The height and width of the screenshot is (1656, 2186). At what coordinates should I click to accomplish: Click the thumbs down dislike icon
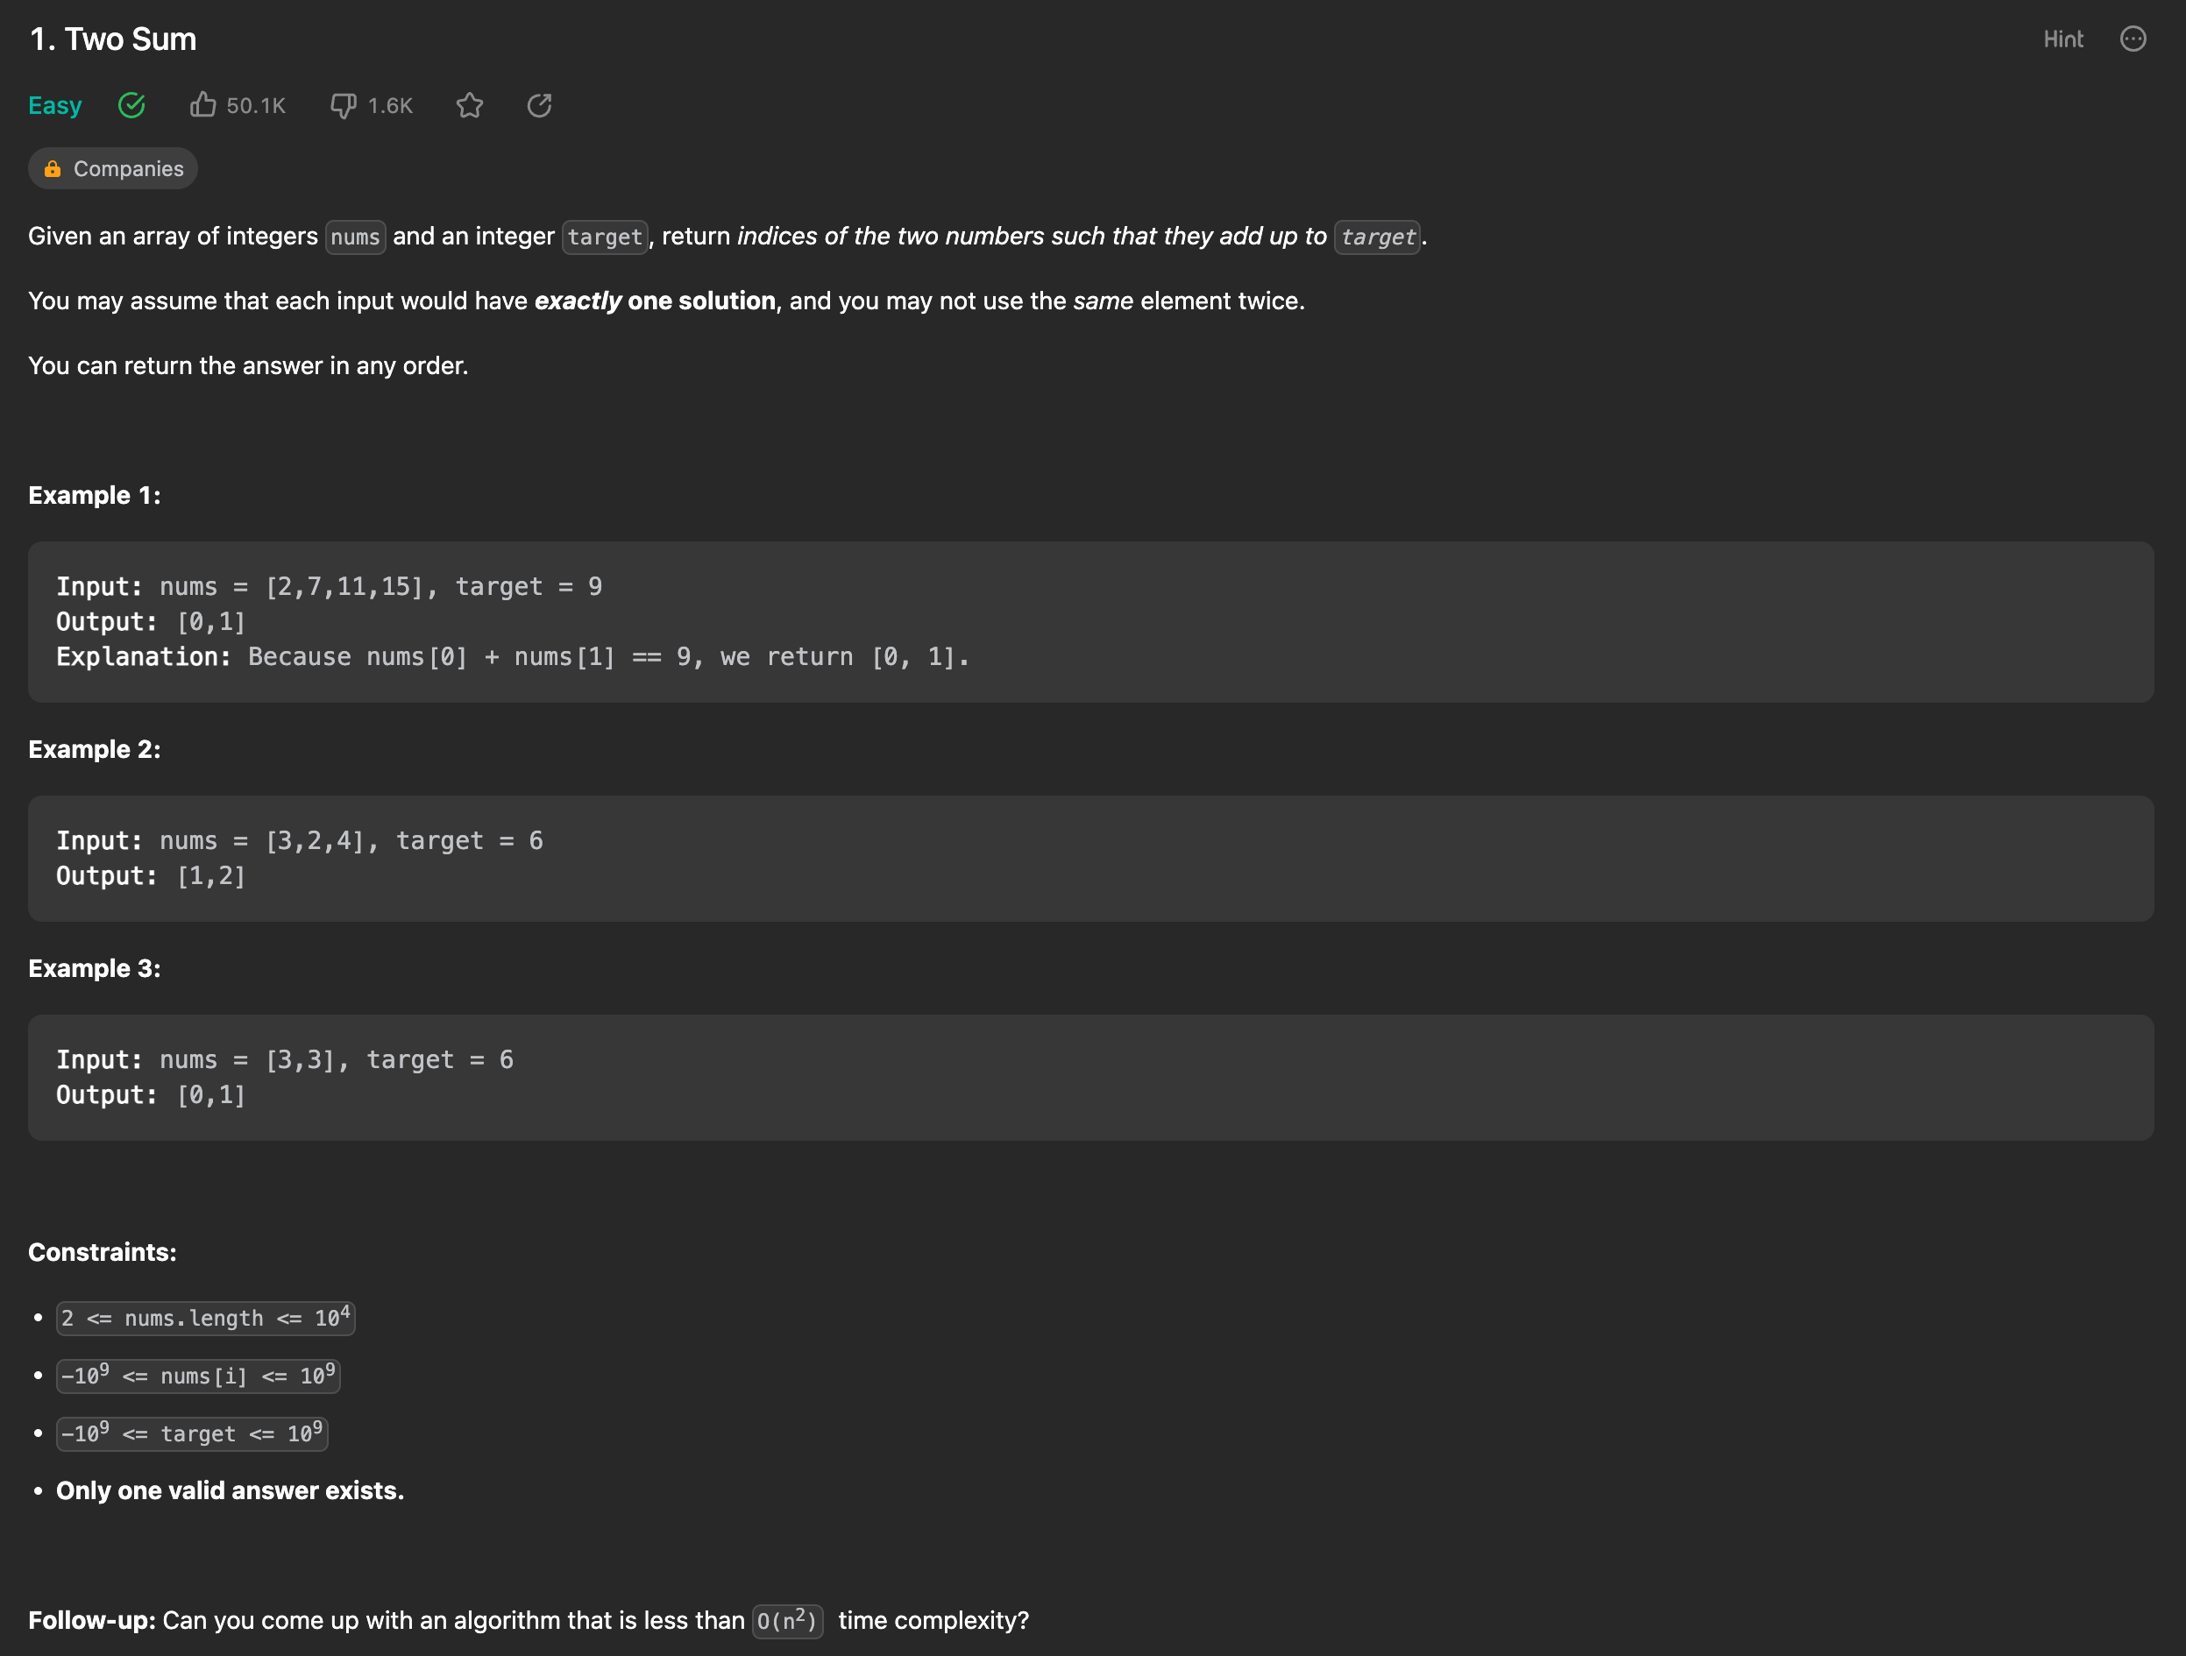pos(343,105)
